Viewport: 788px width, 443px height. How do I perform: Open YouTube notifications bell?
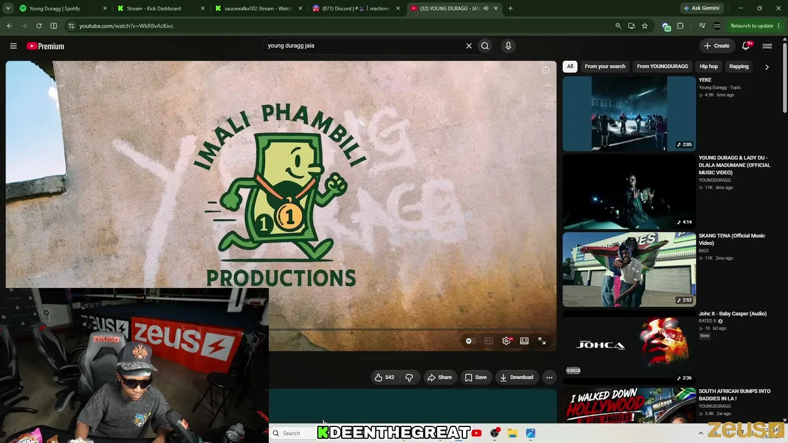click(x=746, y=46)
